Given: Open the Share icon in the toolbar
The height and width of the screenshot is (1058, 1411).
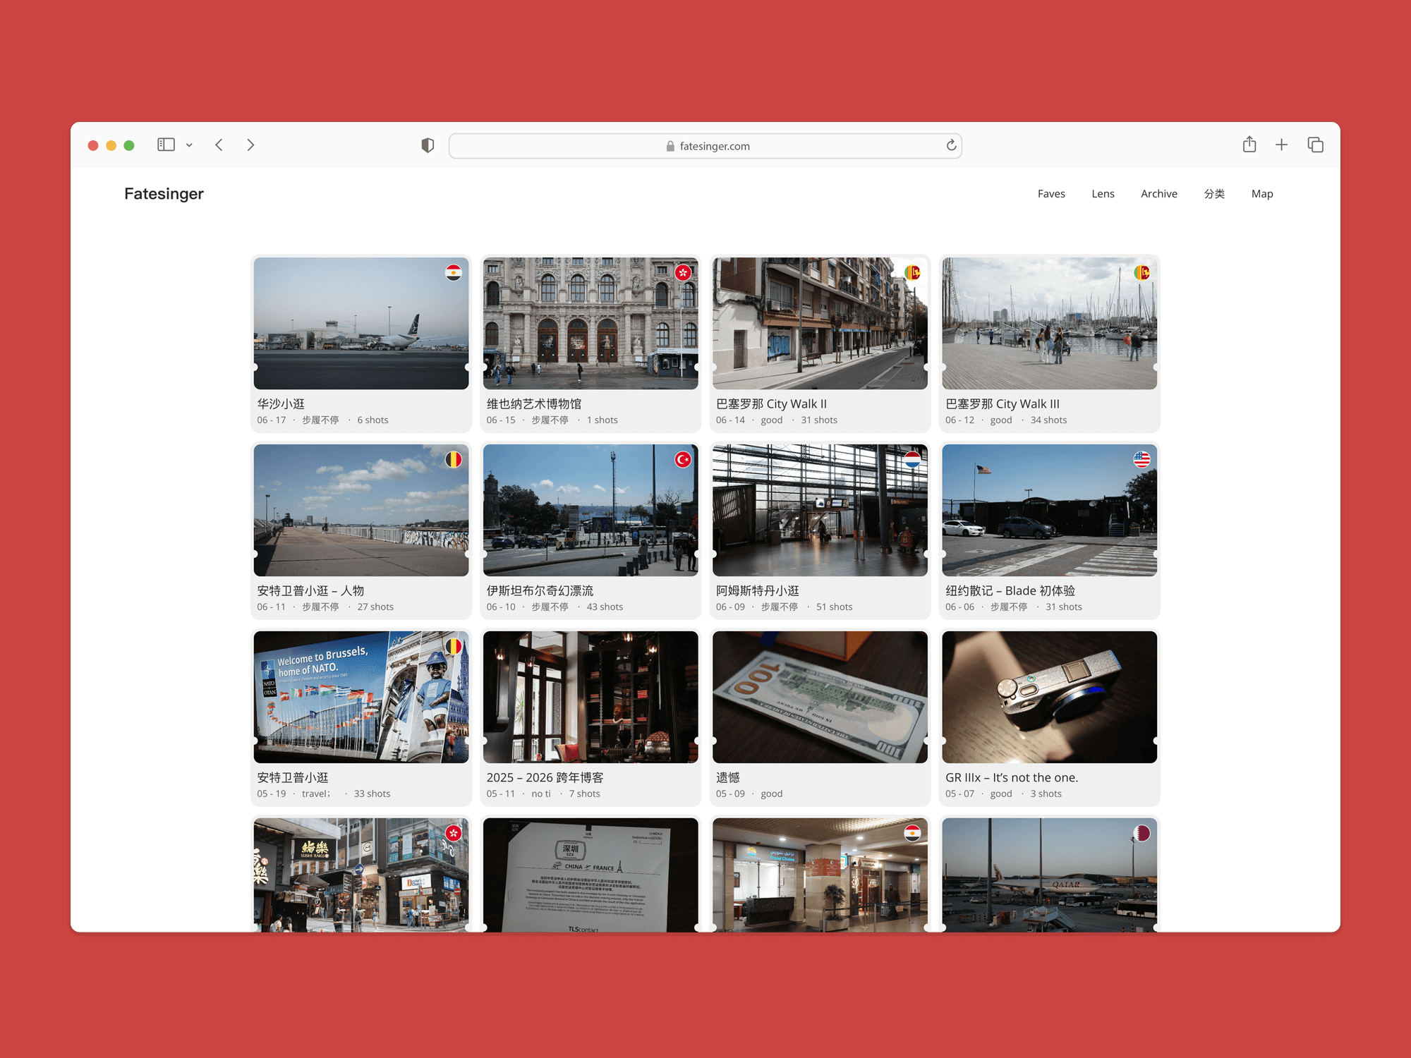Looking at the screenshot, I should point(1249,145).
